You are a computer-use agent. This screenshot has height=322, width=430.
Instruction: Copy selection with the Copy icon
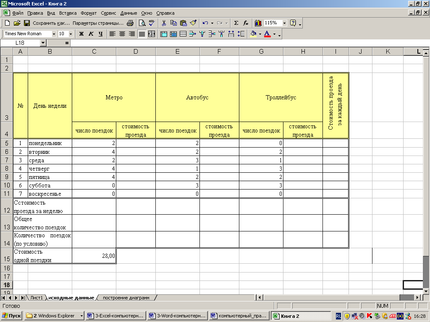coord(173,23)
